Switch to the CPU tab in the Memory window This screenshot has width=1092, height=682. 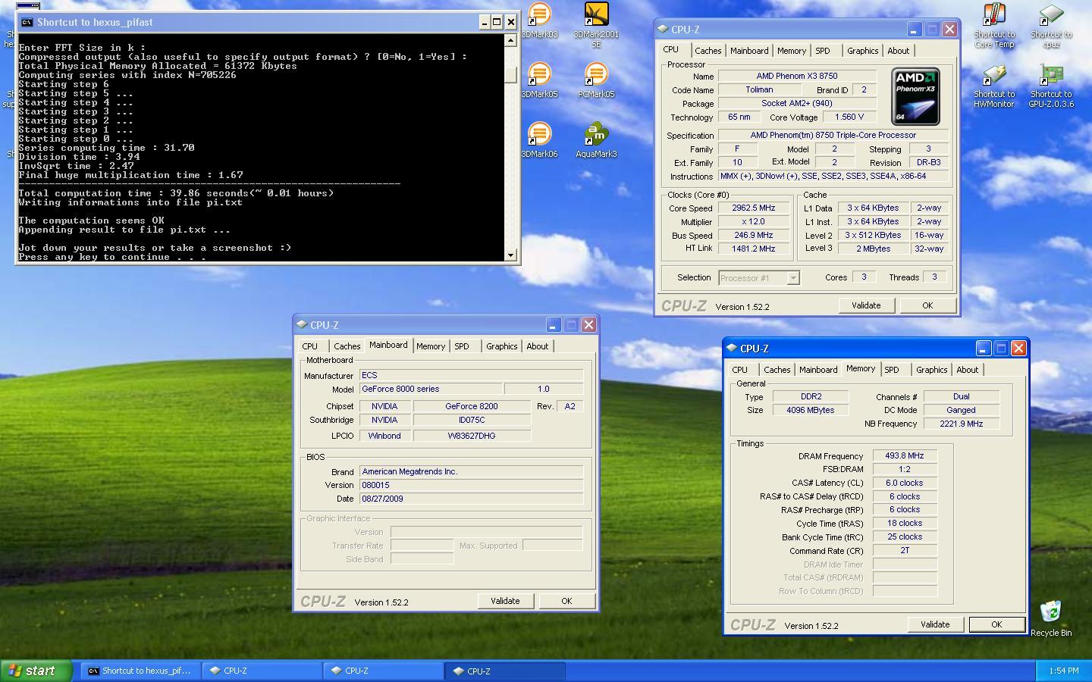pyautogui.click(x=740, y=370)
